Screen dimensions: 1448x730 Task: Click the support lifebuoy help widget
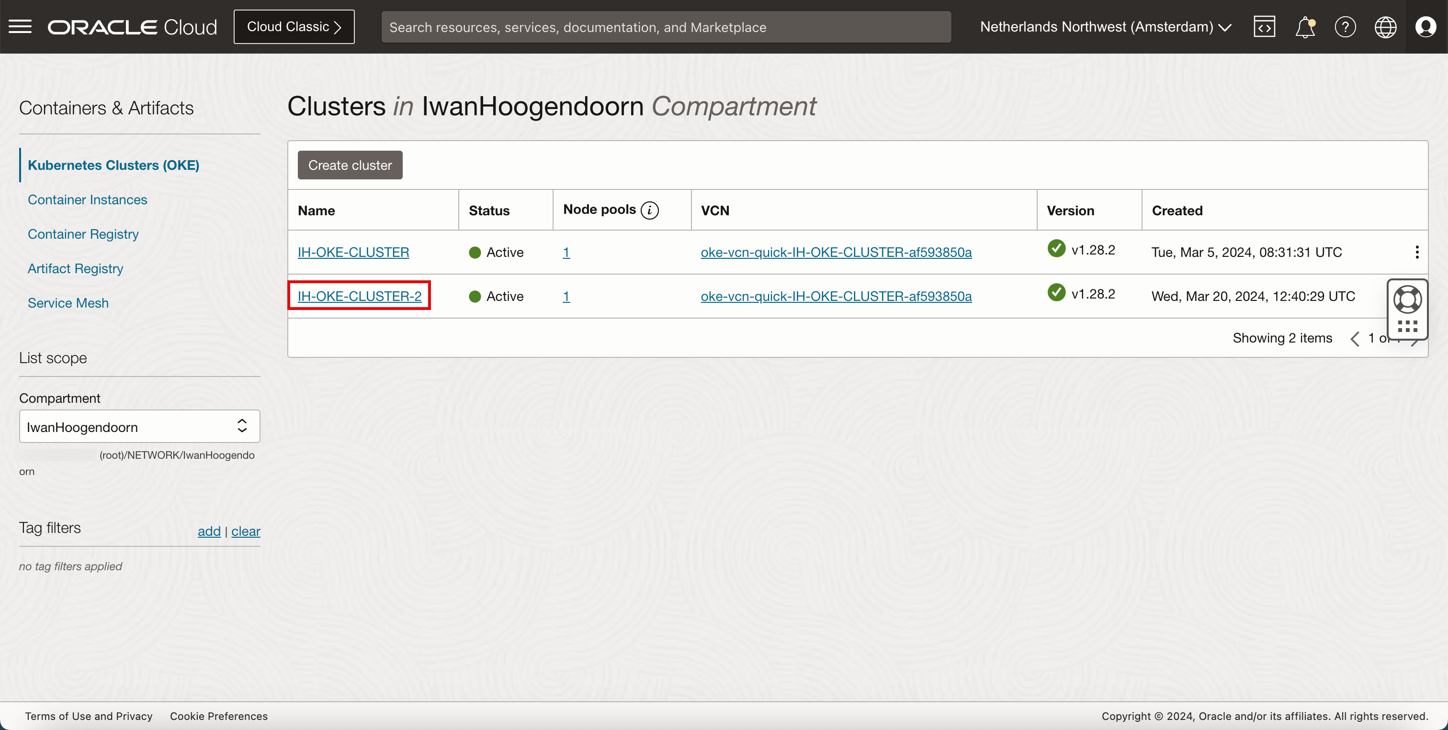click(1407, 299)
